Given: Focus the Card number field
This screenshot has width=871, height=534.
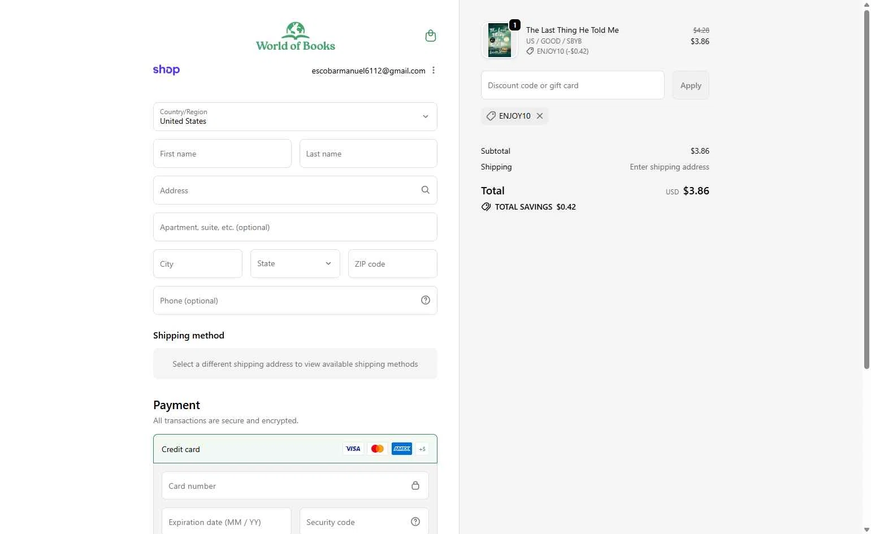Looking at the screenshot, I should coord(295,486).
